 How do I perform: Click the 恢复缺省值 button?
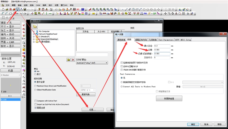tap(169, 99)
